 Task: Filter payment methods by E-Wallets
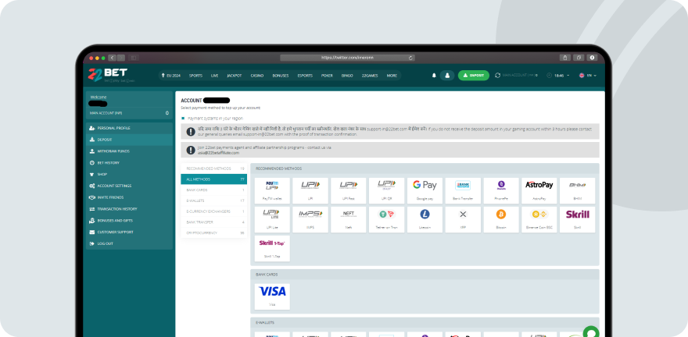click(214, 201)
